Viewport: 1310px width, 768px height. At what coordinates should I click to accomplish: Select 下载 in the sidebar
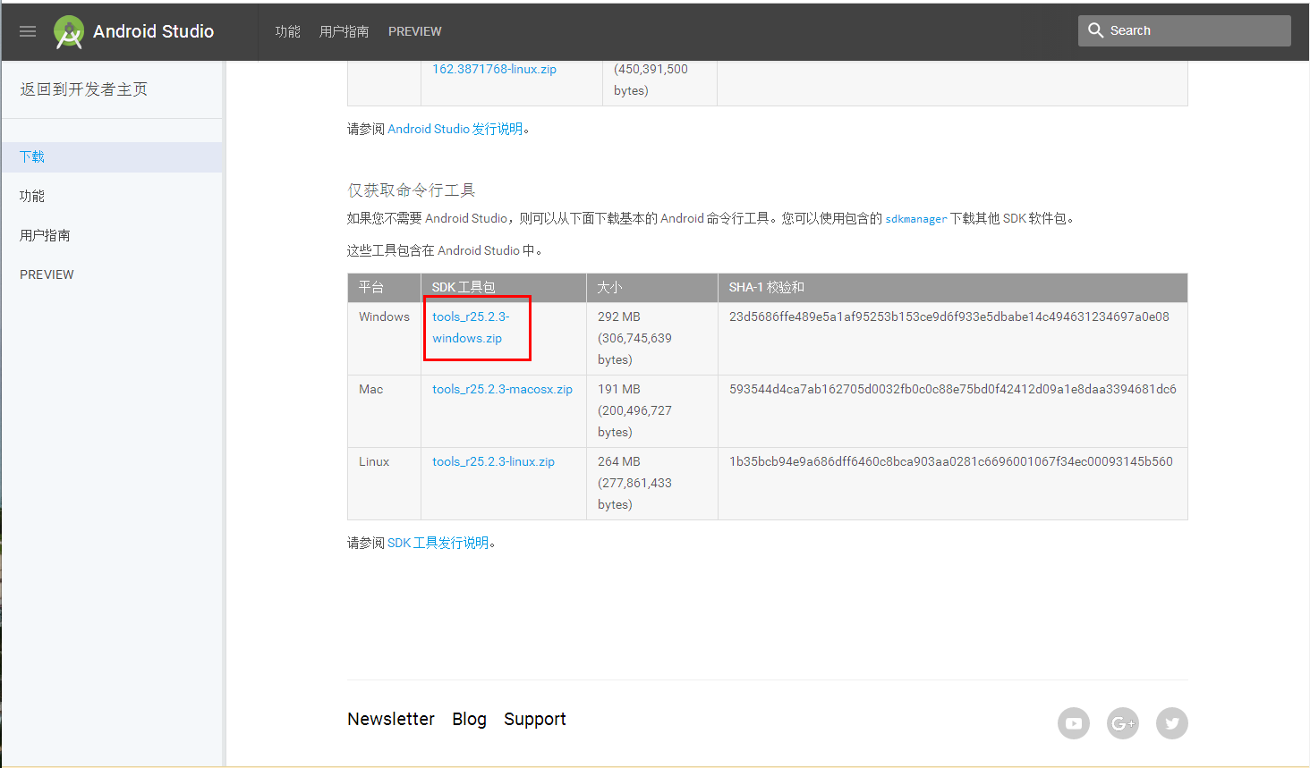(x=112, y=157)
